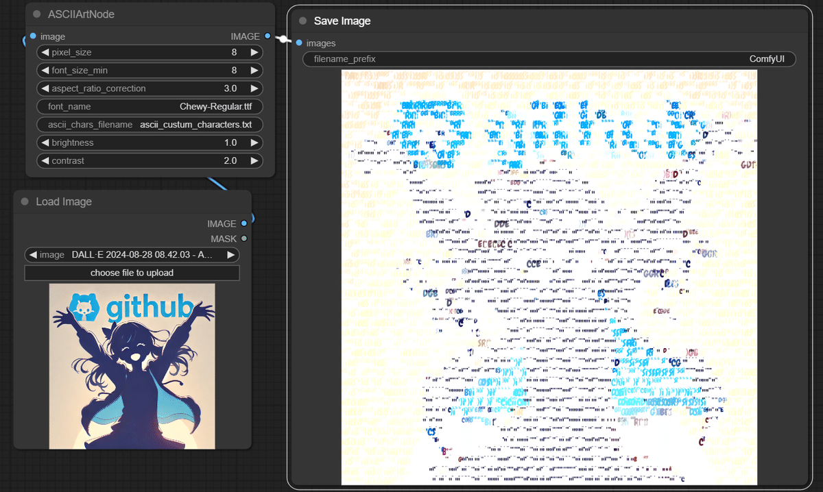
Task: Increase contrast with right arrow
Action: (x=254, y=160)
